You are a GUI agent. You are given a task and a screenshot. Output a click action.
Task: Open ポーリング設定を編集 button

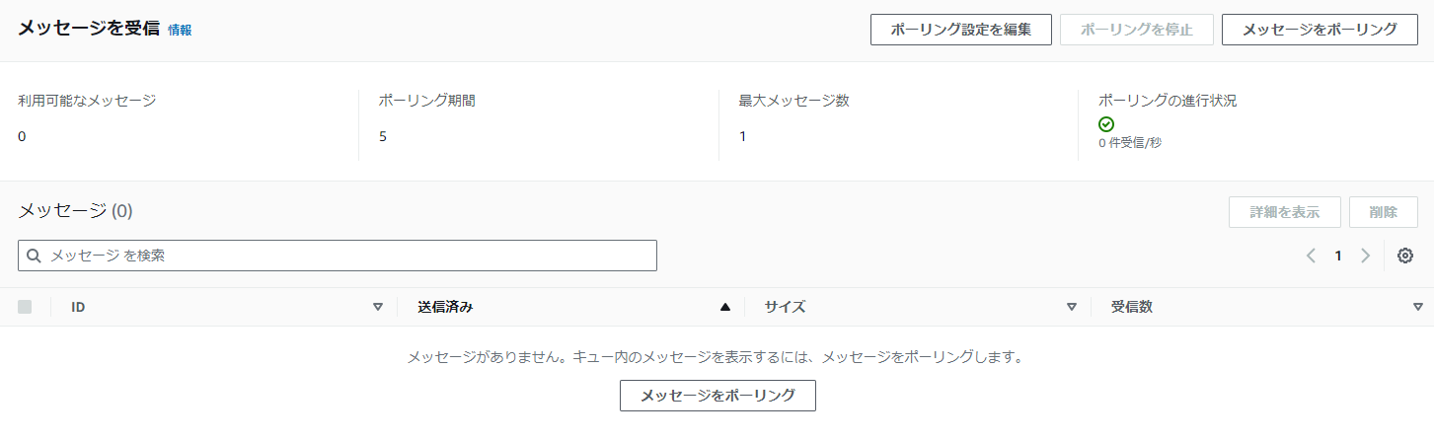click(961, 30)
